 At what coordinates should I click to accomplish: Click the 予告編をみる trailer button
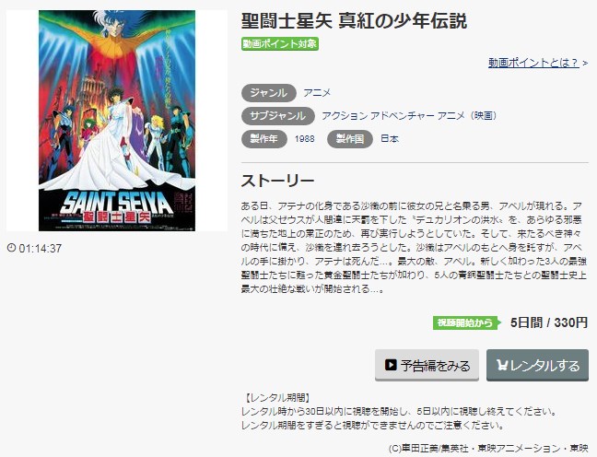pyautogui.click(x=427, y=365)
